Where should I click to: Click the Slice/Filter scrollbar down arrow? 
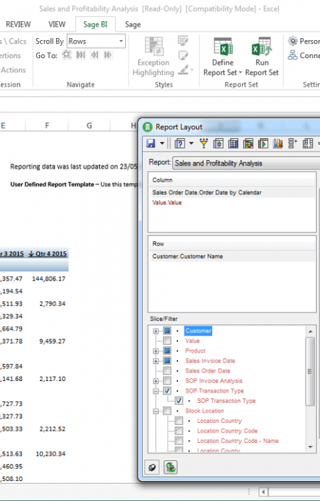pyautogui.click(x=310, y=448)
